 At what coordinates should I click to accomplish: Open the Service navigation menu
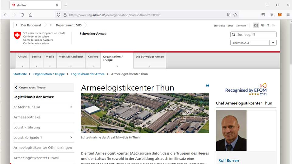click(x=36, y=60)
